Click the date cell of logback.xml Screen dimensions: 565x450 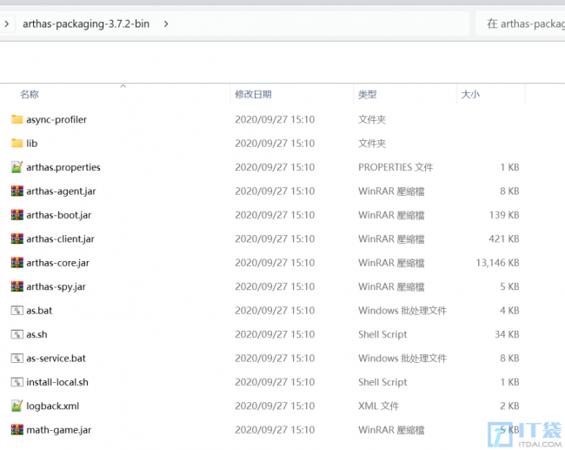(275, 406)
